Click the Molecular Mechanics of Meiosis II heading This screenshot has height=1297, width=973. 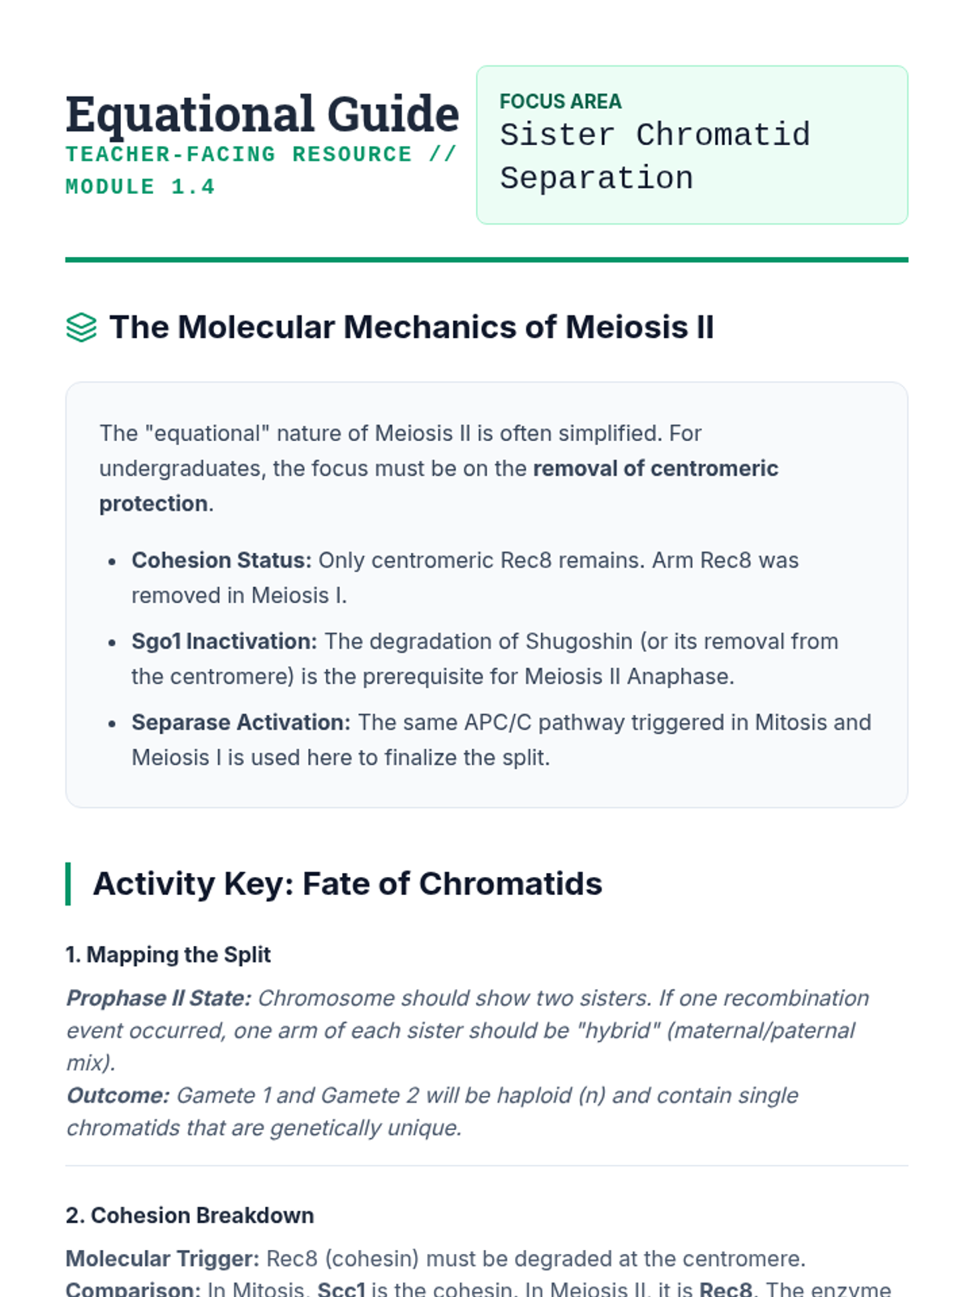[x=411, y=327]
